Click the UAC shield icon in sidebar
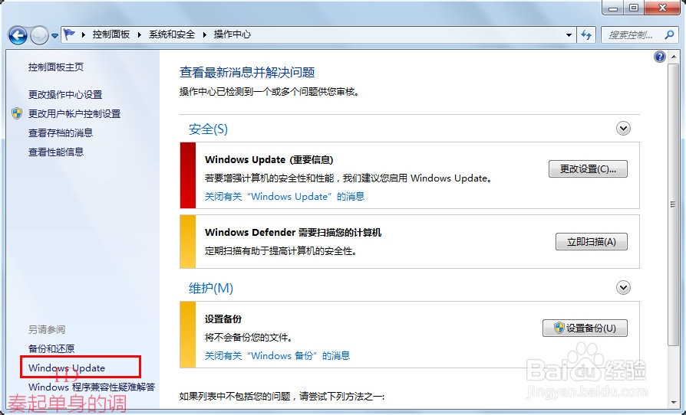This screenshot has height=415, width=686. (x=17, y=113)
